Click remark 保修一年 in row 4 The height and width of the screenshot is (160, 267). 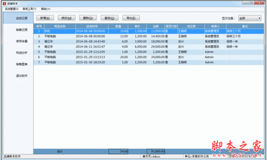point(232,47)
